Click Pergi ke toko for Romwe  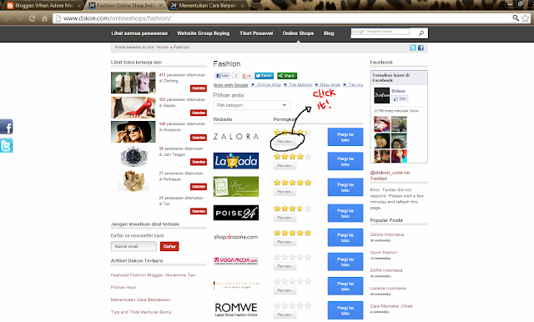coord(345,310)
